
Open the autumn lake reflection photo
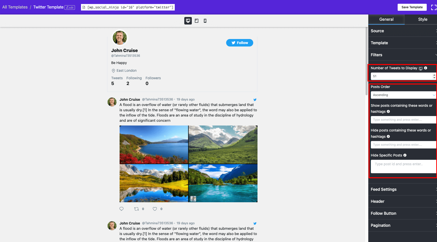click(x=154, y=183)
